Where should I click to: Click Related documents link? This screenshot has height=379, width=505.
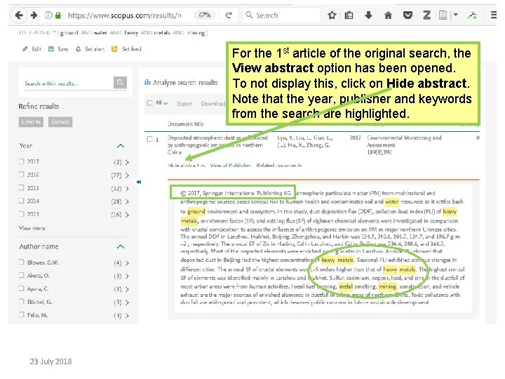pyautogui.click(x=279, y=166)
